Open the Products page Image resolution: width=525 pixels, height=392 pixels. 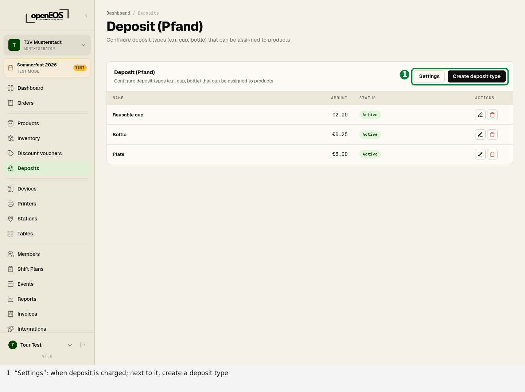point(47,123)
